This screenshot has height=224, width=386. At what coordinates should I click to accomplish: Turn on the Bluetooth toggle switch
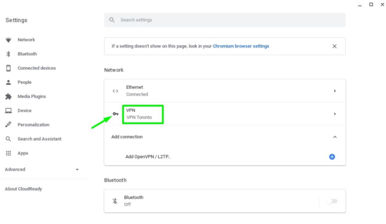point(332,201)
